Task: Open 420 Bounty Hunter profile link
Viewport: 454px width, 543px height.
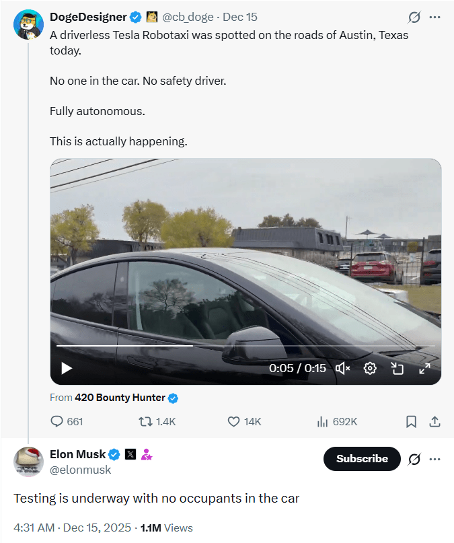Action: point(120,398)
